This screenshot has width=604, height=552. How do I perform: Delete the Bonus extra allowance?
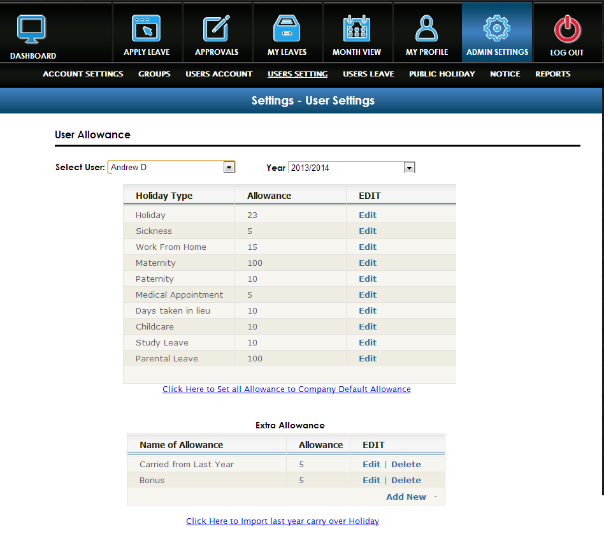coord(406,481)
